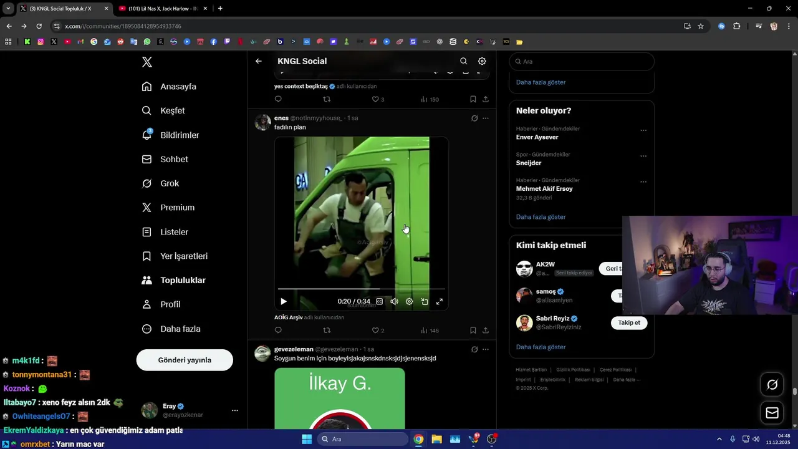Click the Gönderi yayınla button
This screenshot has height=449, width=798.
point(185,360)
